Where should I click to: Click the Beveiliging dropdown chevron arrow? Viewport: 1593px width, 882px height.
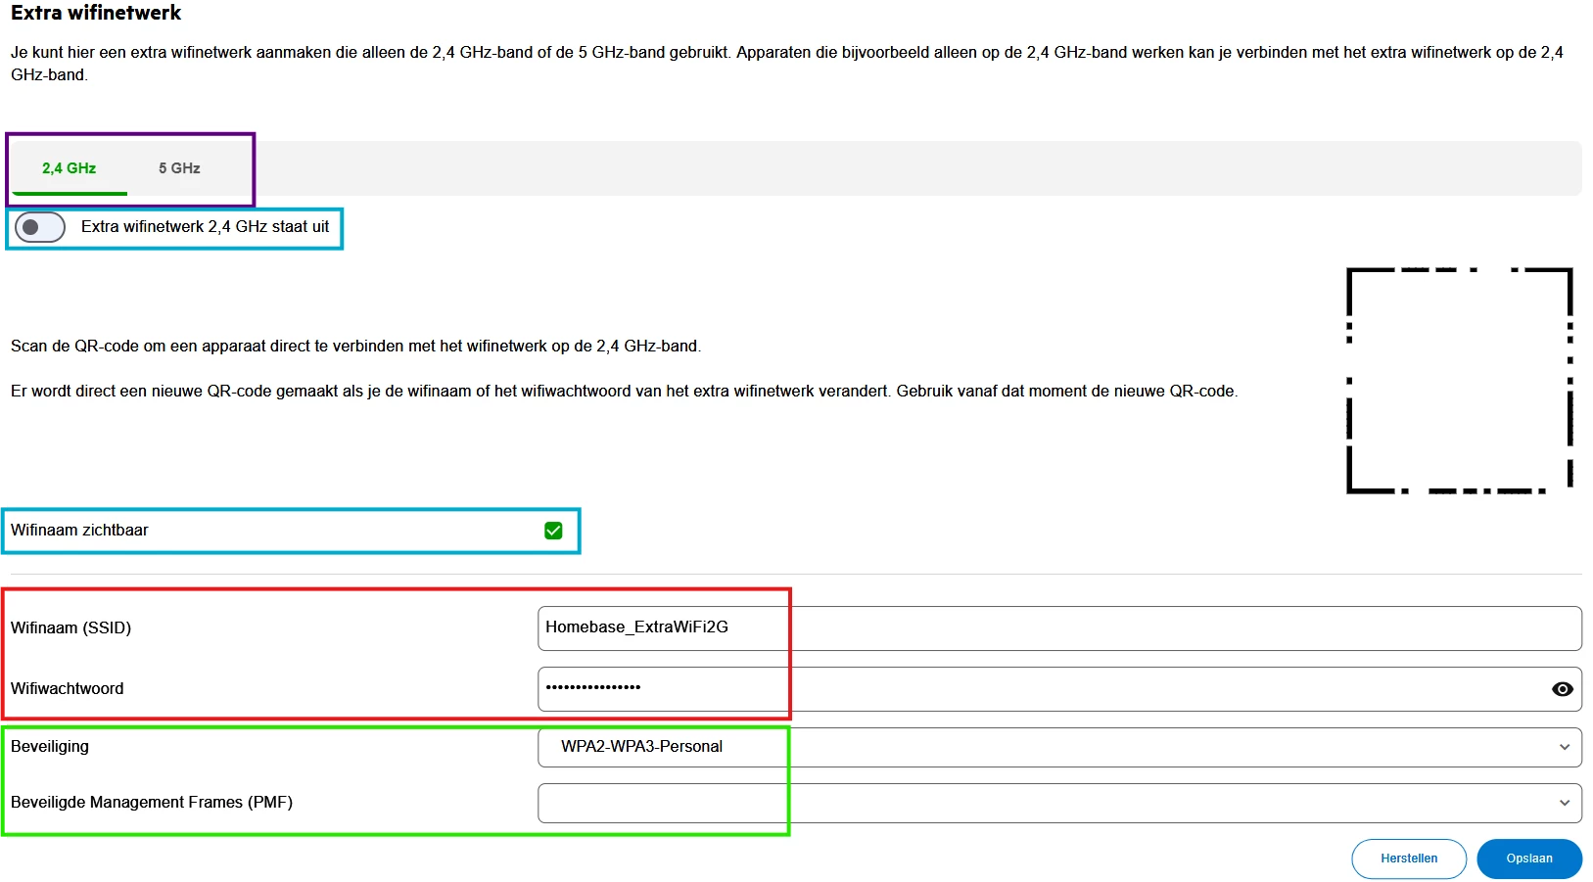1565,747
